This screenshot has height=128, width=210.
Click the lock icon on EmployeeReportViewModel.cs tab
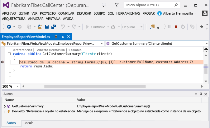pyautogui.click(x=56, y=37)
